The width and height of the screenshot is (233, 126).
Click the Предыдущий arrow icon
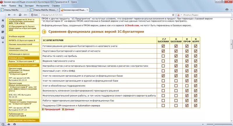coord(43,109)
